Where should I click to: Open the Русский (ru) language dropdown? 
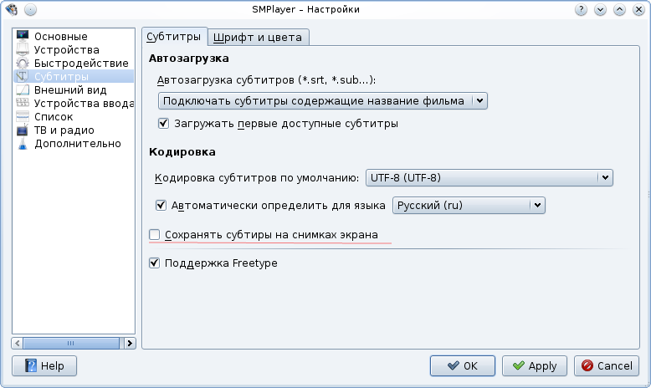click(x=469, y=205)
